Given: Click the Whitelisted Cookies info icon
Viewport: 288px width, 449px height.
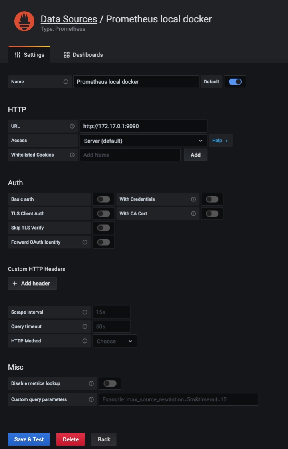Looking at the screenshot, I should [x=72, y=155].
